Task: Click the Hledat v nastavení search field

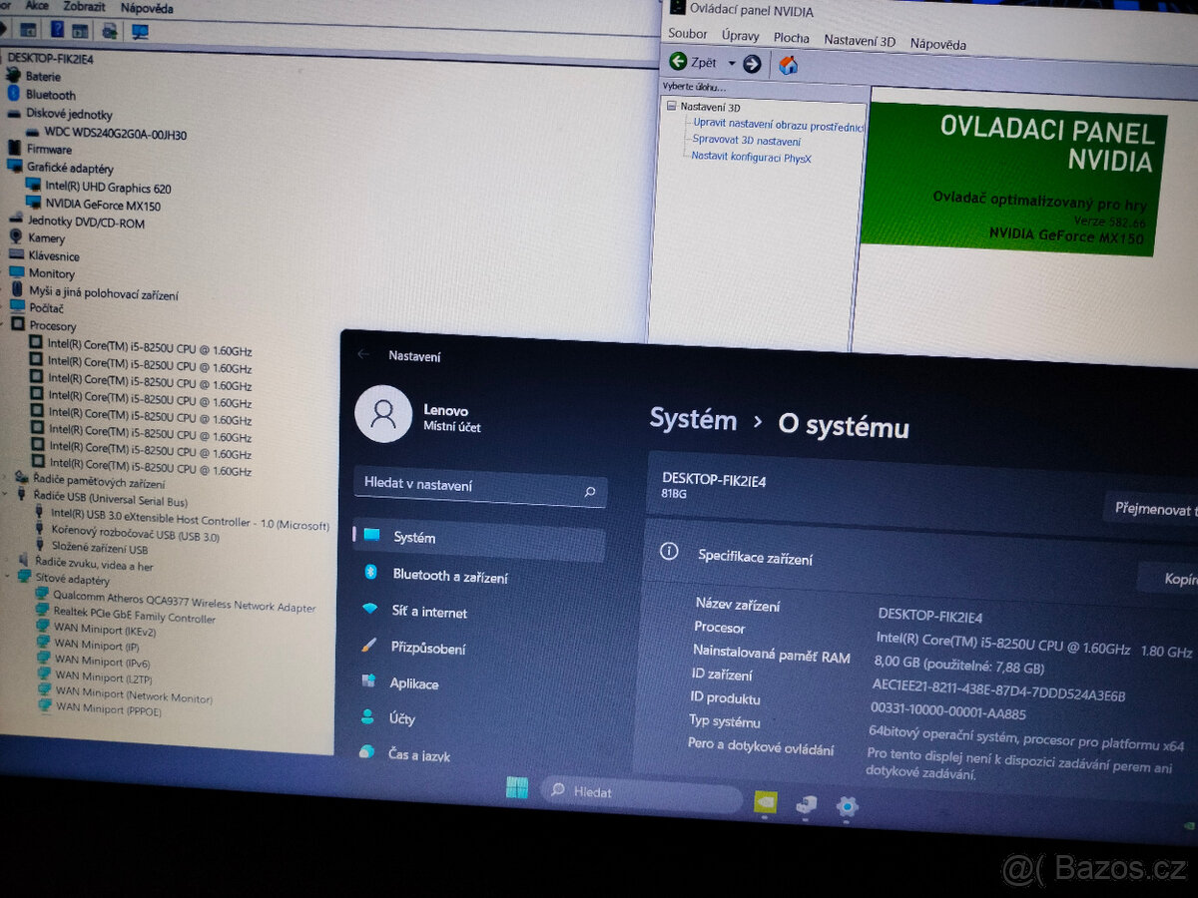Action: coord(480,487)
